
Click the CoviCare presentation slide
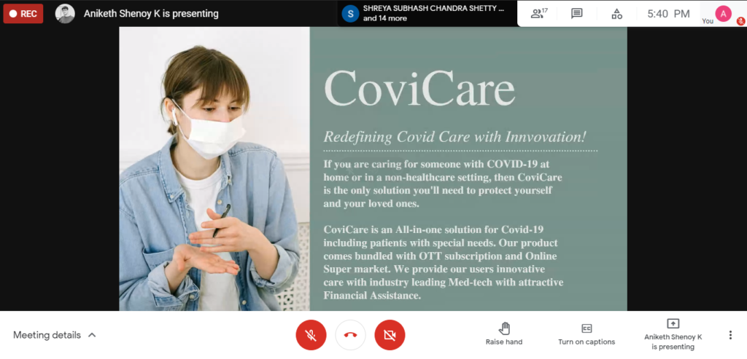pos(373,169)
